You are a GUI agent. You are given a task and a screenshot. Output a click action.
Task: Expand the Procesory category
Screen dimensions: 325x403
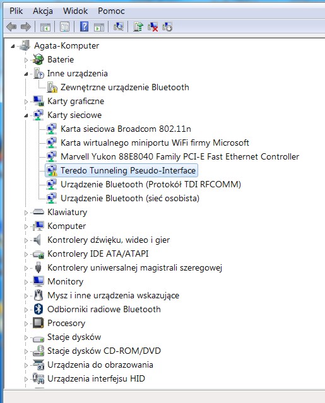[26, 324]
